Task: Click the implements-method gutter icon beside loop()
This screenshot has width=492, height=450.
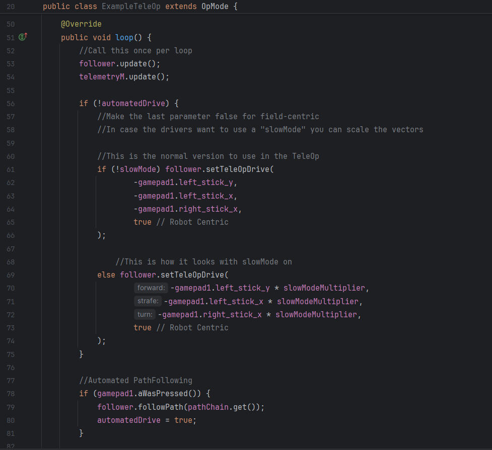Action: tap(23, 37)
